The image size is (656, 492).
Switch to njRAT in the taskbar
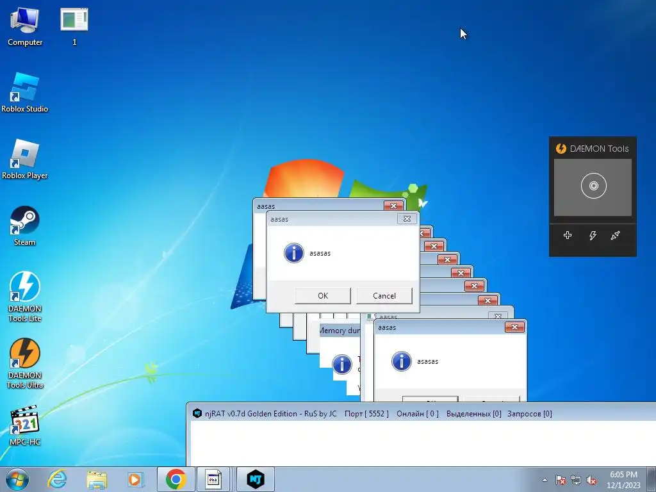click(256, 479)
